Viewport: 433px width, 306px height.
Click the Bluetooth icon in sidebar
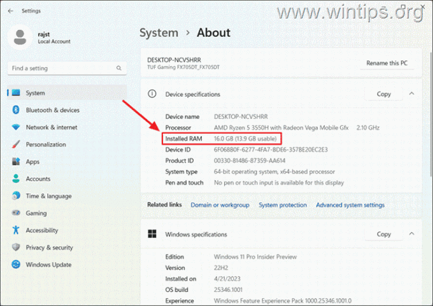click(16, 110)
